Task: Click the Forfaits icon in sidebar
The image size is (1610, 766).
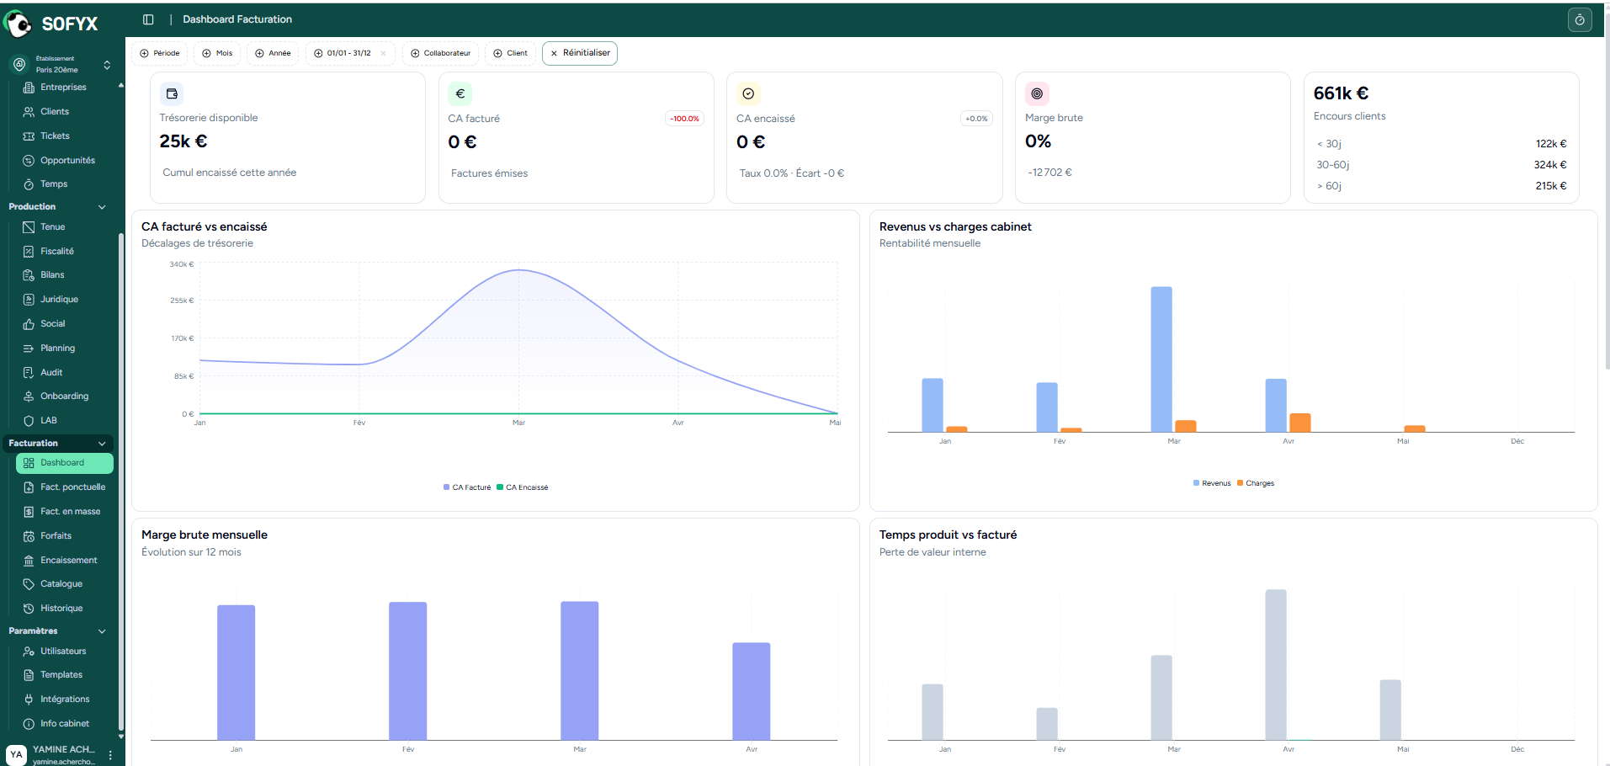Action: (29, 536)
